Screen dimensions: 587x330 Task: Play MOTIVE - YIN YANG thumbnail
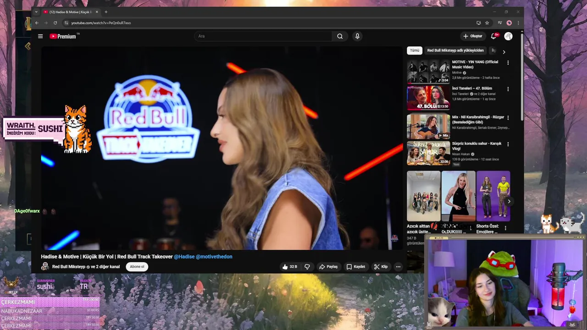pyautogui.click(x=428, y=71)
